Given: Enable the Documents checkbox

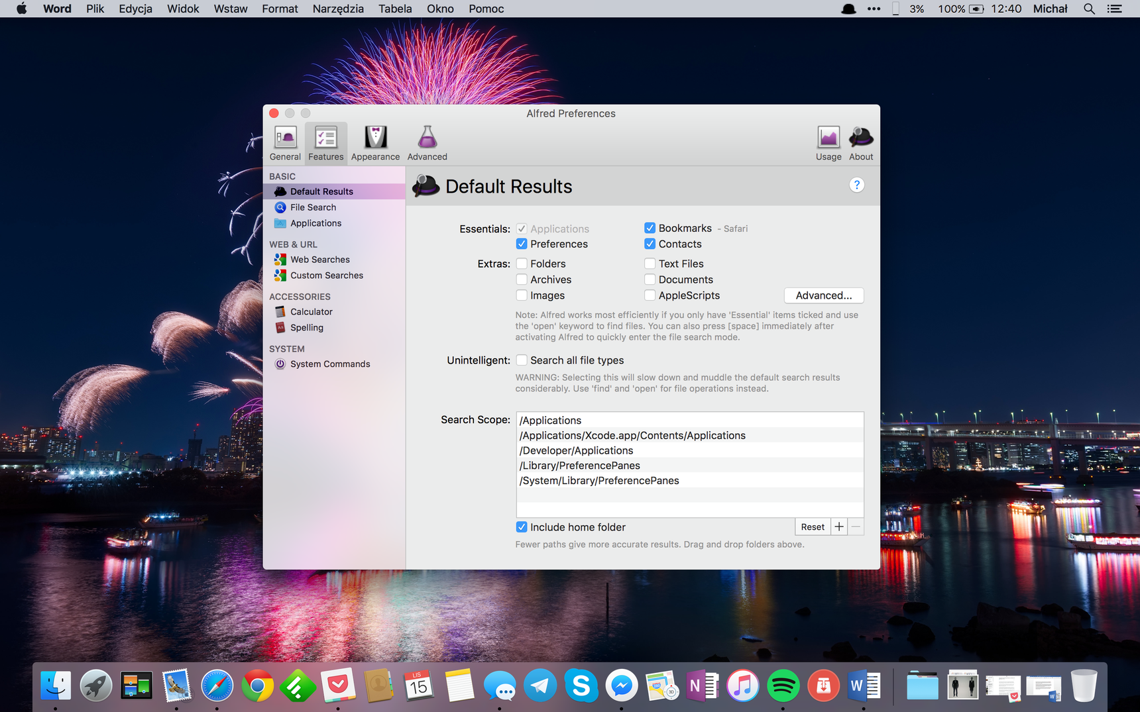Looking at the screenshot, I should click(x=650, y=280).
